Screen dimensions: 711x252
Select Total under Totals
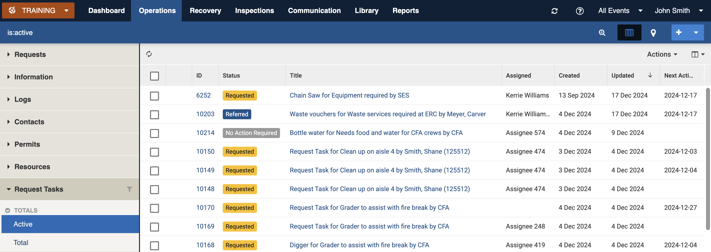[21, 243]
